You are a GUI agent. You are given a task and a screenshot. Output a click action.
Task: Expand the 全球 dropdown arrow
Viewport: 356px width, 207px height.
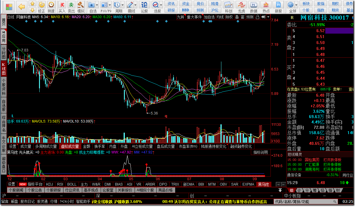296,4
